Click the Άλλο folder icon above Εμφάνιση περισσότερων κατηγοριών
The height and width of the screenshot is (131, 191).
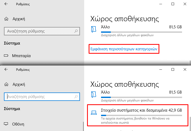tap(94, 29)
